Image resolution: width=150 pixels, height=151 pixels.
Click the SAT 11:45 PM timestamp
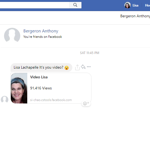coord(90,53)
